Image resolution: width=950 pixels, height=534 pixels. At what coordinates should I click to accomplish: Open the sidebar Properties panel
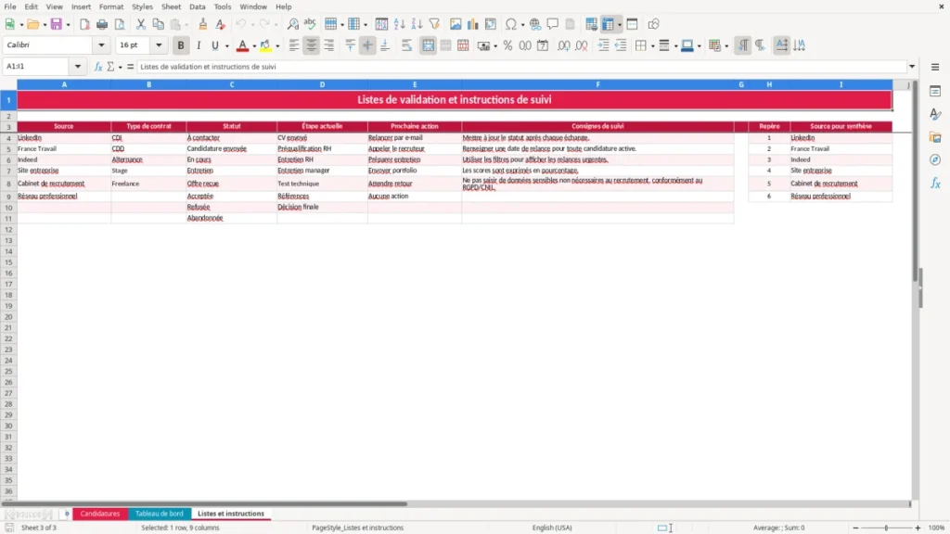tap(935, 91)
